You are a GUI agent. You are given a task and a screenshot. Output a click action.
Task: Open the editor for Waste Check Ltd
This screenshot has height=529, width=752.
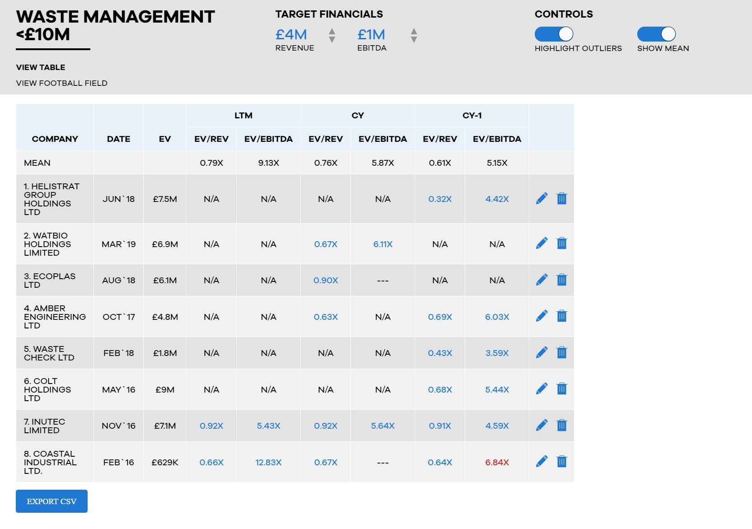[x=542, y=352]
